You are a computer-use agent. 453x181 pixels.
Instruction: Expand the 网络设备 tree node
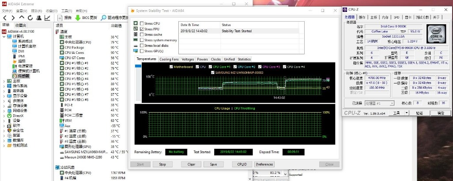tap(4, 110)
